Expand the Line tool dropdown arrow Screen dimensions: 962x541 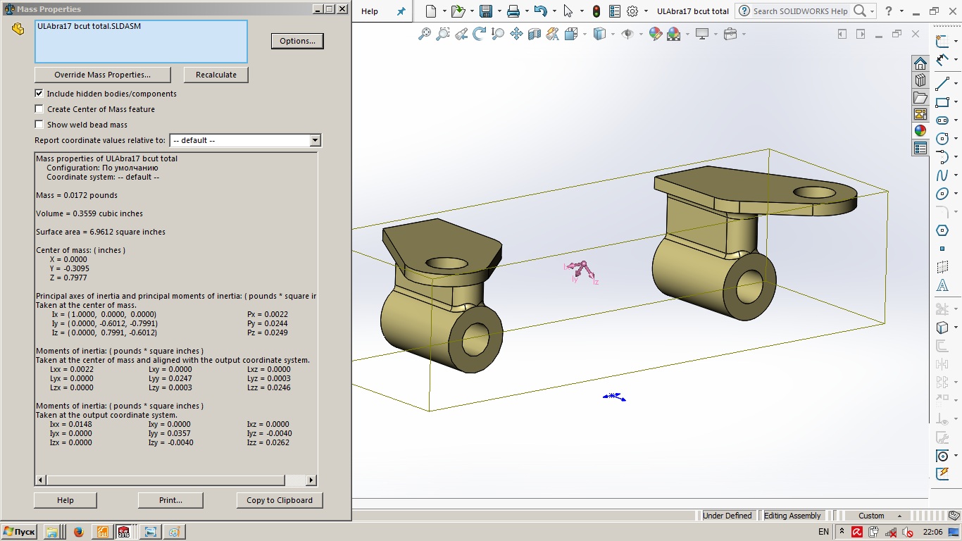956,84
